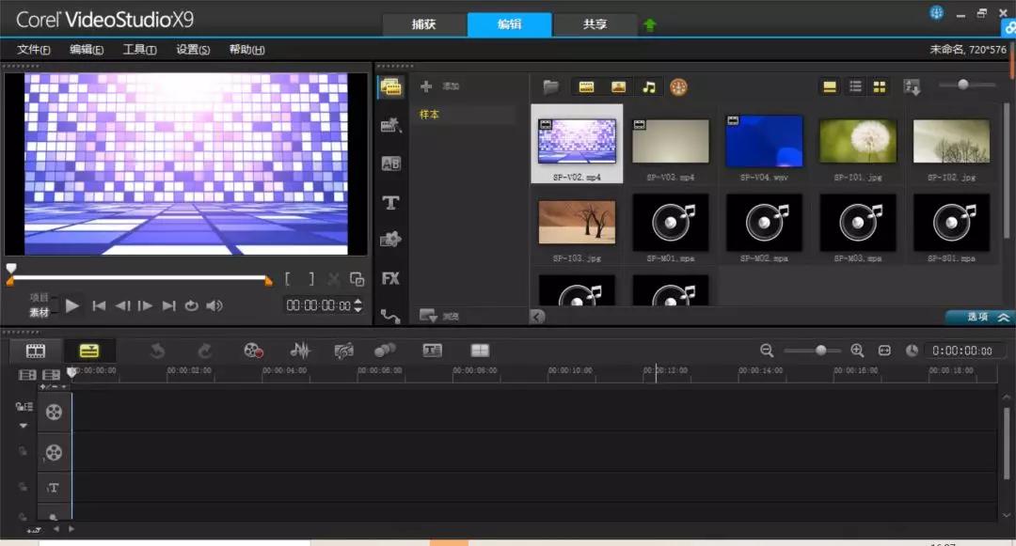Viewport: 1016px width, 546px height.
Task: Toggle audio files filter in library
Action: (x=648, y=86)
